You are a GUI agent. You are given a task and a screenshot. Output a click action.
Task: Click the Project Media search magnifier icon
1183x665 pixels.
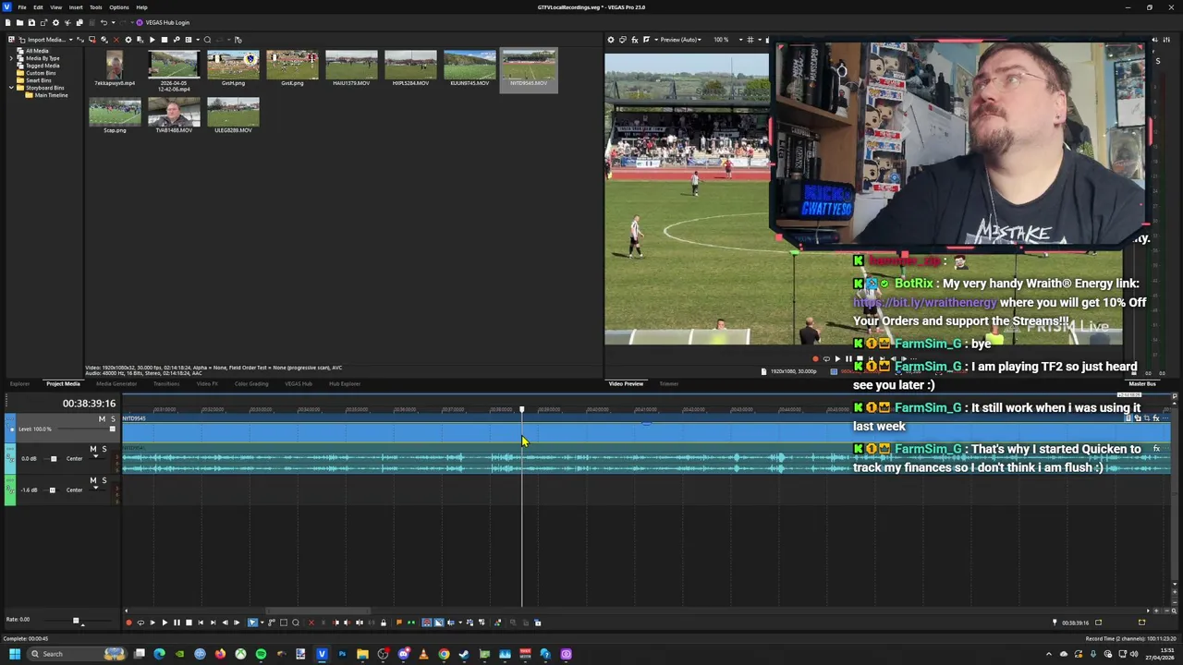coord(207,40)
